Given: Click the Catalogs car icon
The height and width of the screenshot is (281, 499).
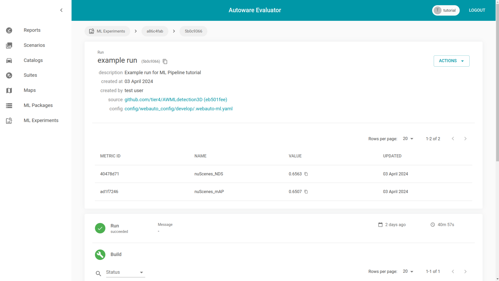Looking at the screenshot, I should point(9,60).
